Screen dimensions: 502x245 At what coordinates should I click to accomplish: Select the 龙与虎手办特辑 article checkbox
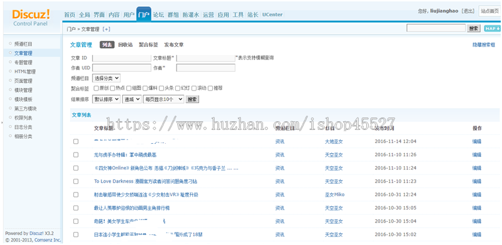click(76, 155)
